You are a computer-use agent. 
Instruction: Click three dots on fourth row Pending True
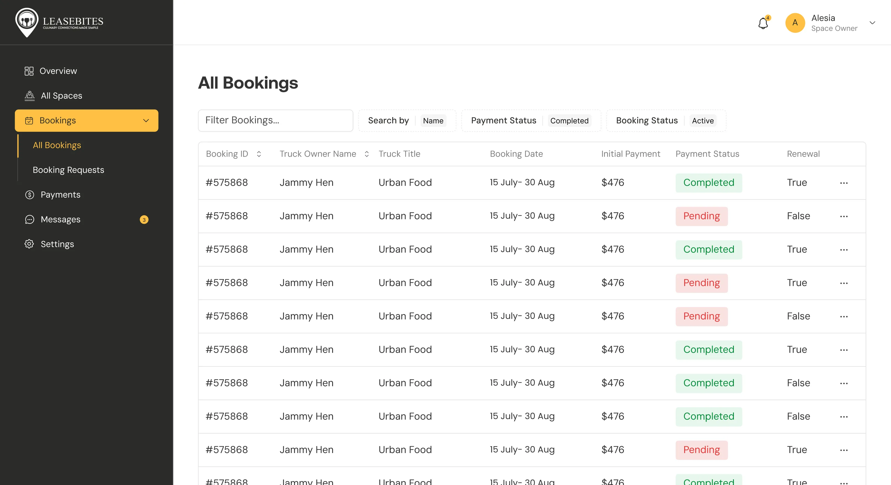[844, 283]
